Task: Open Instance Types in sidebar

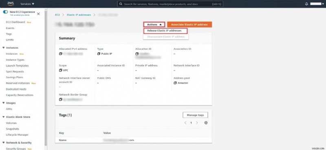Action: click(x=15, y=60)
